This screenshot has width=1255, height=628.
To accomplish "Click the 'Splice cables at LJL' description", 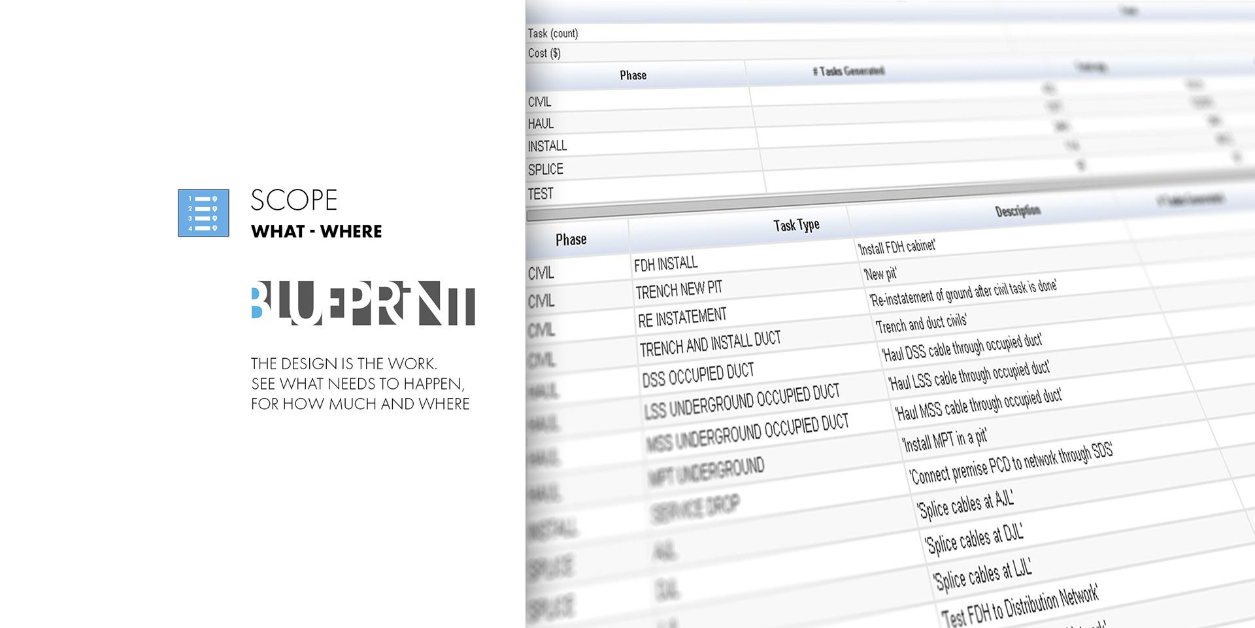I will click(x=983, y=575).
